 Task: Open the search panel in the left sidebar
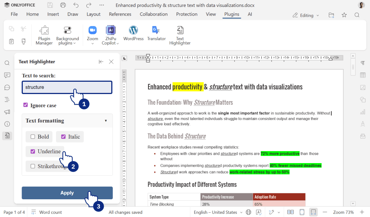pos(7,63)
